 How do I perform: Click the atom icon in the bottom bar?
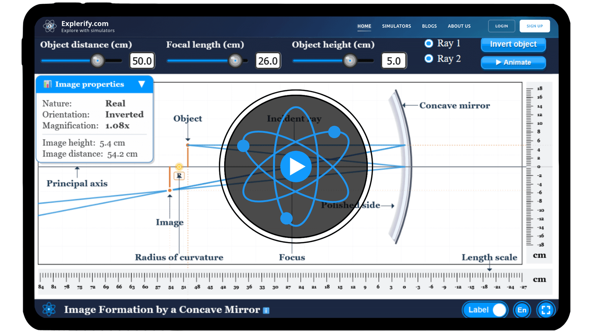49,309
